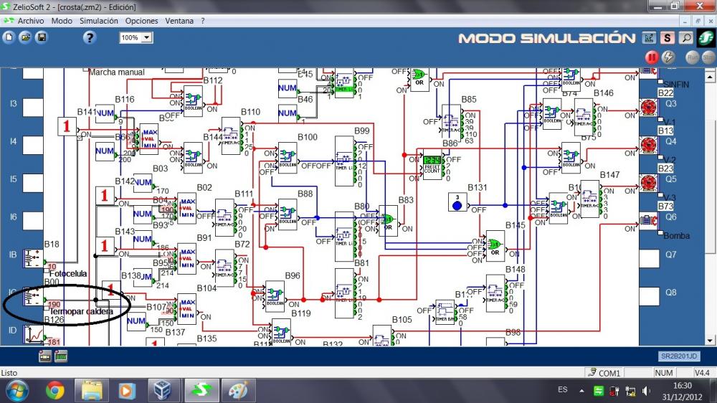Click the green LCD display icon in bottom bar
The width and height of the screenshot is (717, 403).
click(61, 356)
